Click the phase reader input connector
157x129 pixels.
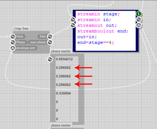[x=50, y=59]
